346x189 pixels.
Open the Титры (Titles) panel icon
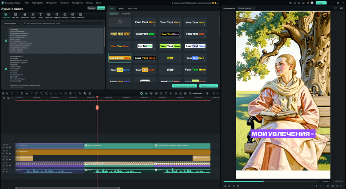click(x=41, y=15)
